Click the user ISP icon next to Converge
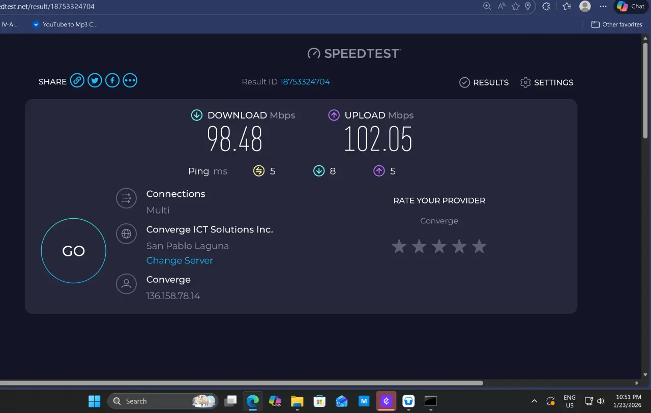Screen dimensions: 651x413 pos(126,284)
